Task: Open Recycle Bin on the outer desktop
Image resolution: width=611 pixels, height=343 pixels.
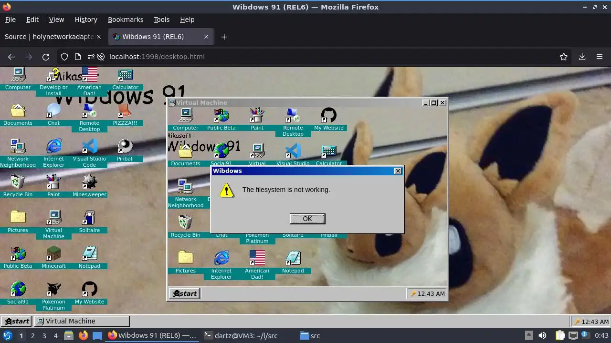Action: [18, 186]
